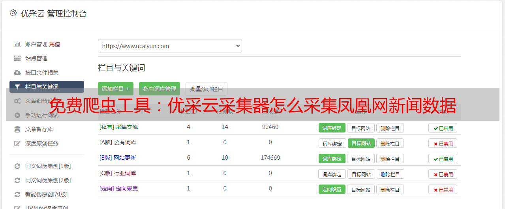Viewport: 505px width, 209px height.
Task: Toggle 已禁用 status for 行业词库 row
Action: point(443,174)
